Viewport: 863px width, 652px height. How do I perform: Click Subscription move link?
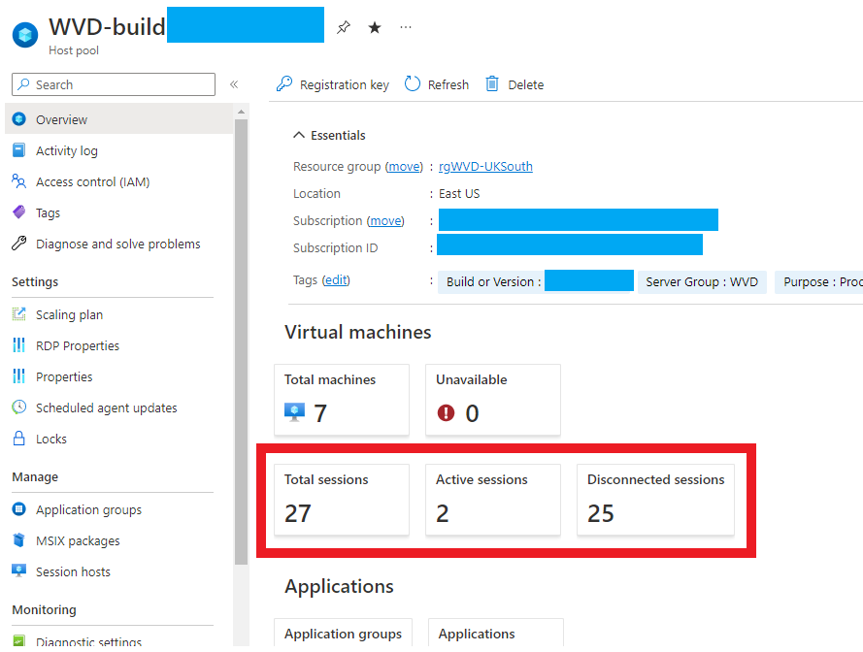385,220
